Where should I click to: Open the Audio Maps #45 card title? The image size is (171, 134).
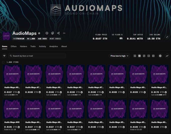click(12, 122)
